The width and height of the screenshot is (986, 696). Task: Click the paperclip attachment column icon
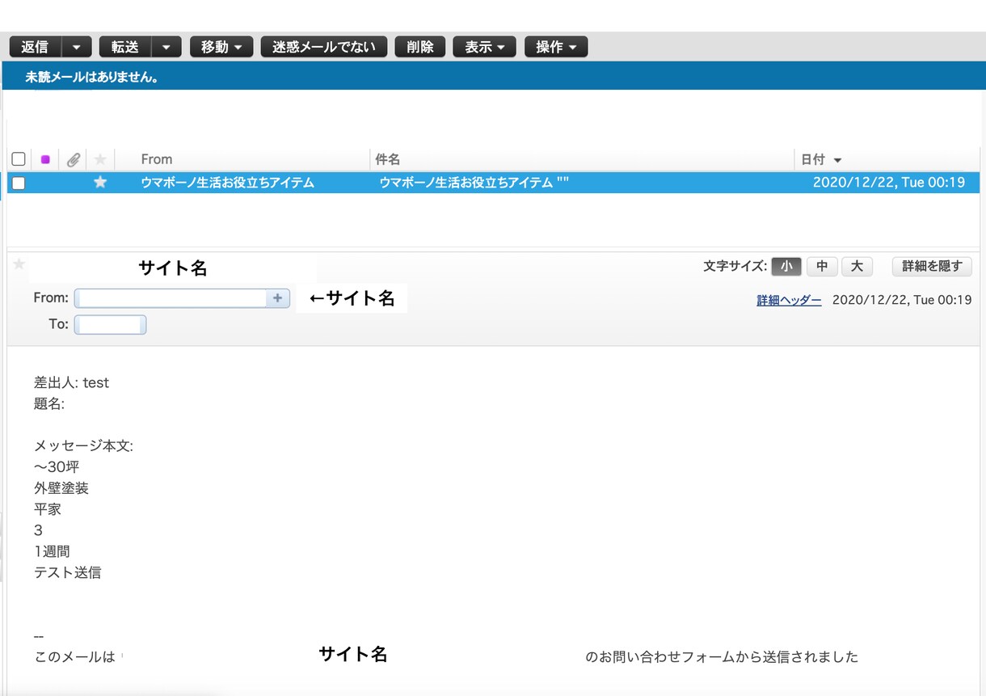[x=73, y=159]
